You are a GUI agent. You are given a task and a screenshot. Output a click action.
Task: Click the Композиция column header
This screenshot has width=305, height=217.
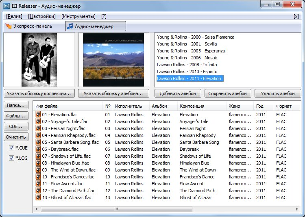point(202,106)
